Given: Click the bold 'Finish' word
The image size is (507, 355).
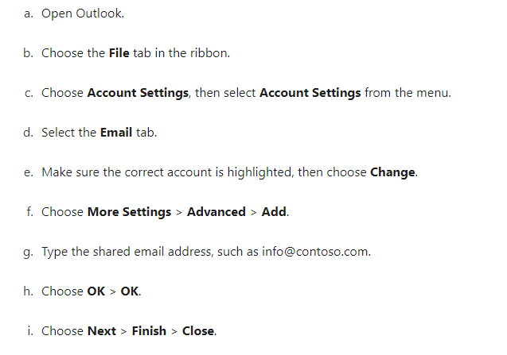Looking at the screenshot, I should coord(149,331).
